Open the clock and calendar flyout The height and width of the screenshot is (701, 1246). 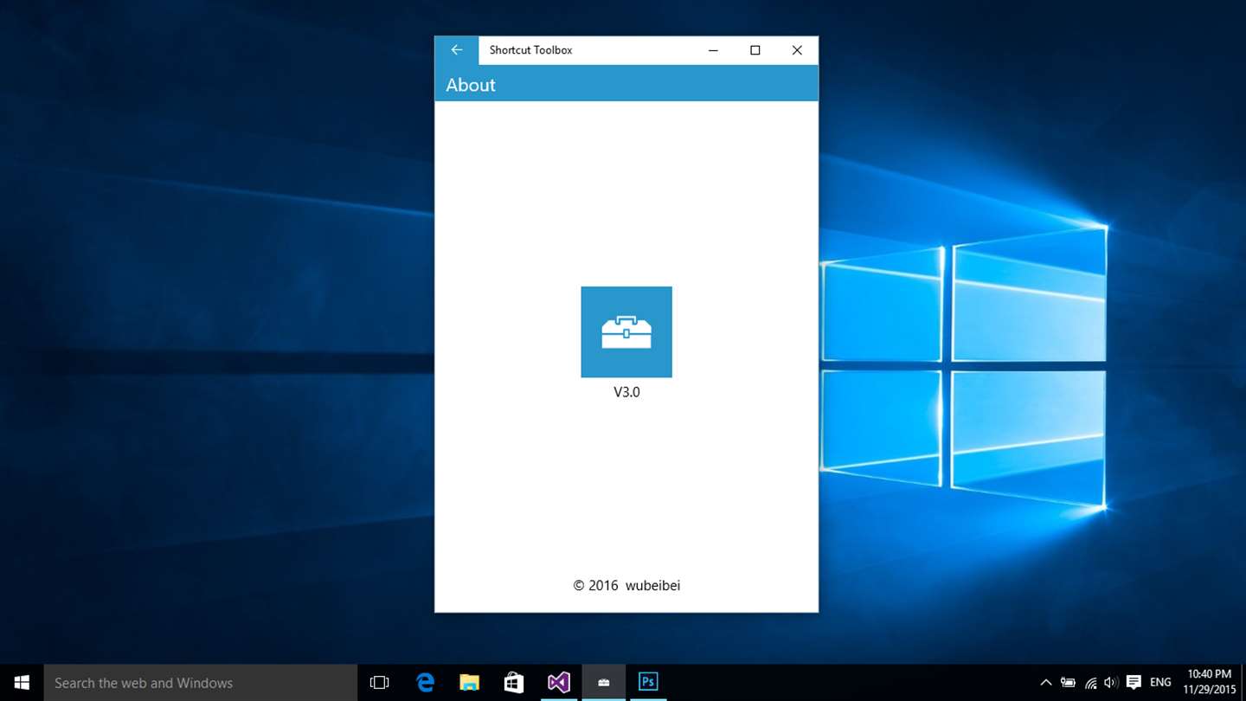point(1209,683)
